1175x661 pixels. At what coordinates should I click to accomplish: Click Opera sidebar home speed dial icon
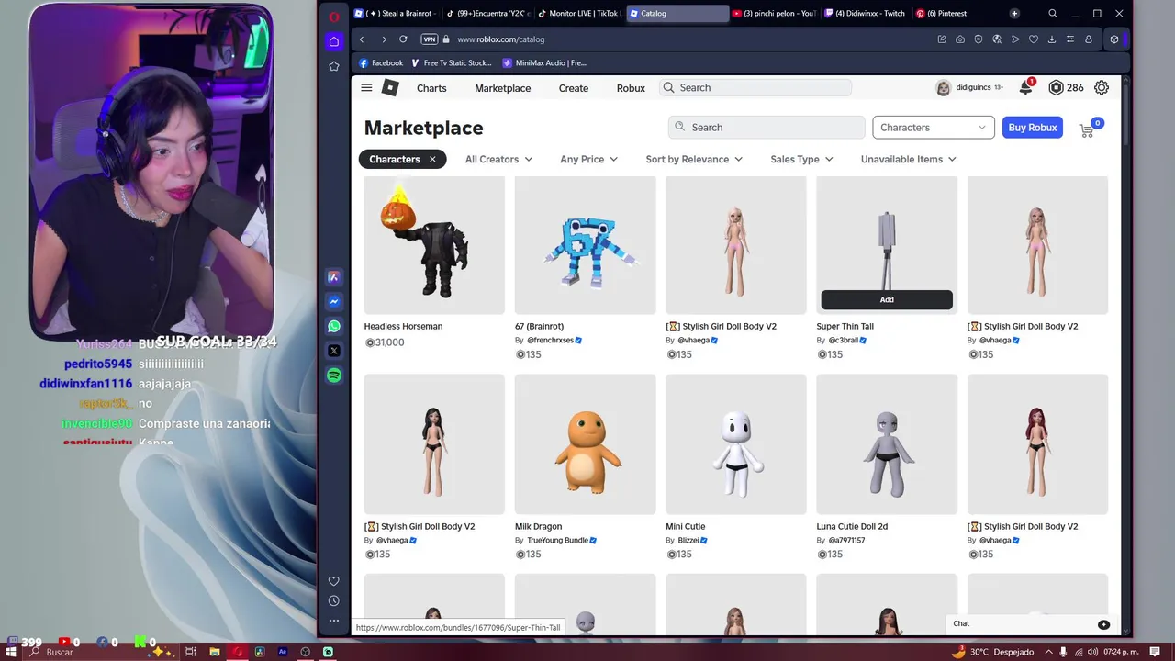tap(334, 41)
